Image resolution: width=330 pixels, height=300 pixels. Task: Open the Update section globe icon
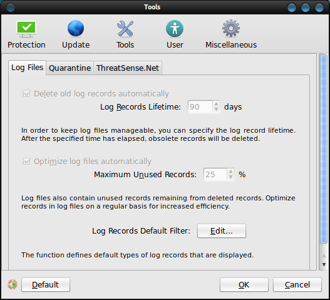pos(76,28)
